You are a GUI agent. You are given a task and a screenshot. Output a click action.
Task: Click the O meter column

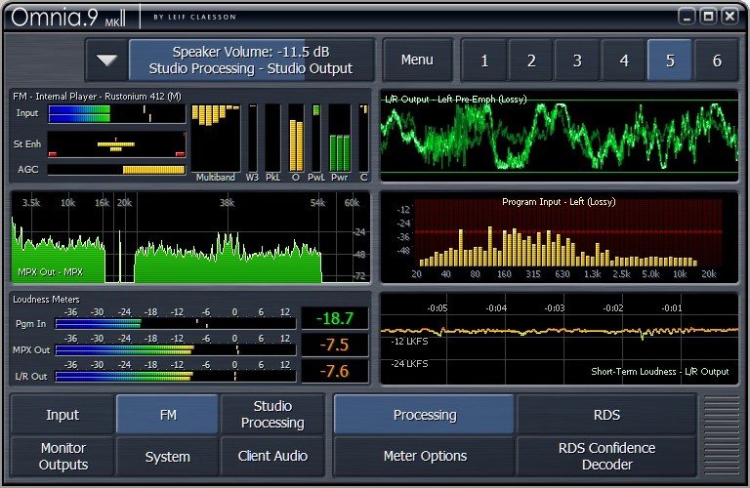[296, 139]
